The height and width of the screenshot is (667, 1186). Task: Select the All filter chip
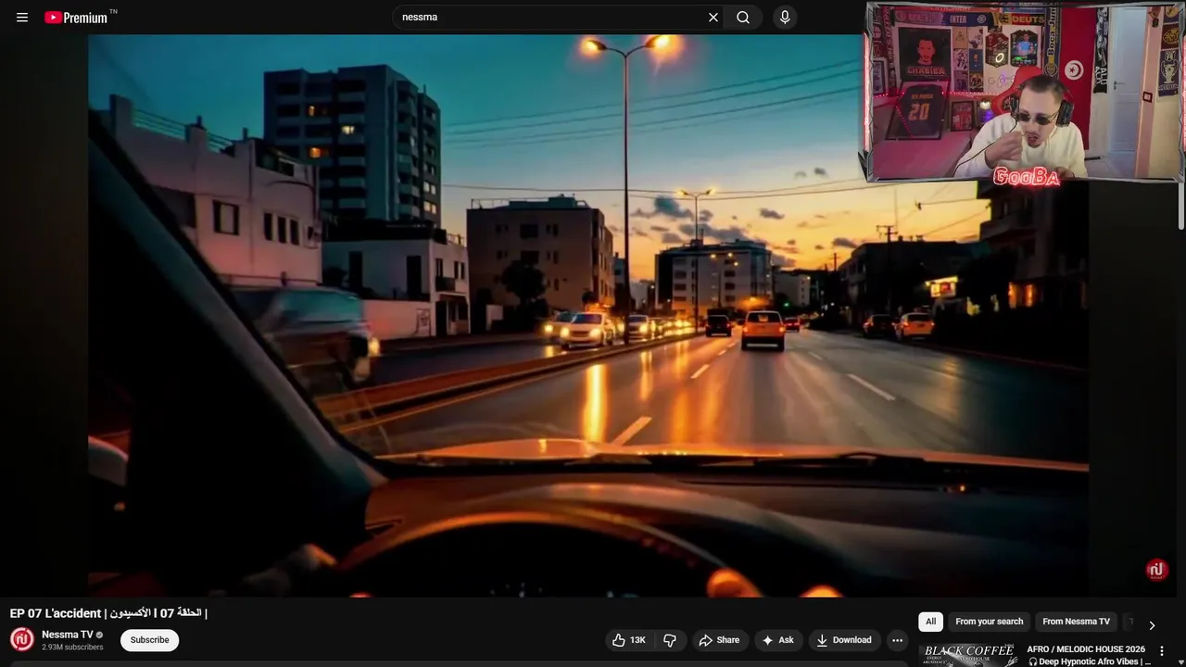coord(930,622)
